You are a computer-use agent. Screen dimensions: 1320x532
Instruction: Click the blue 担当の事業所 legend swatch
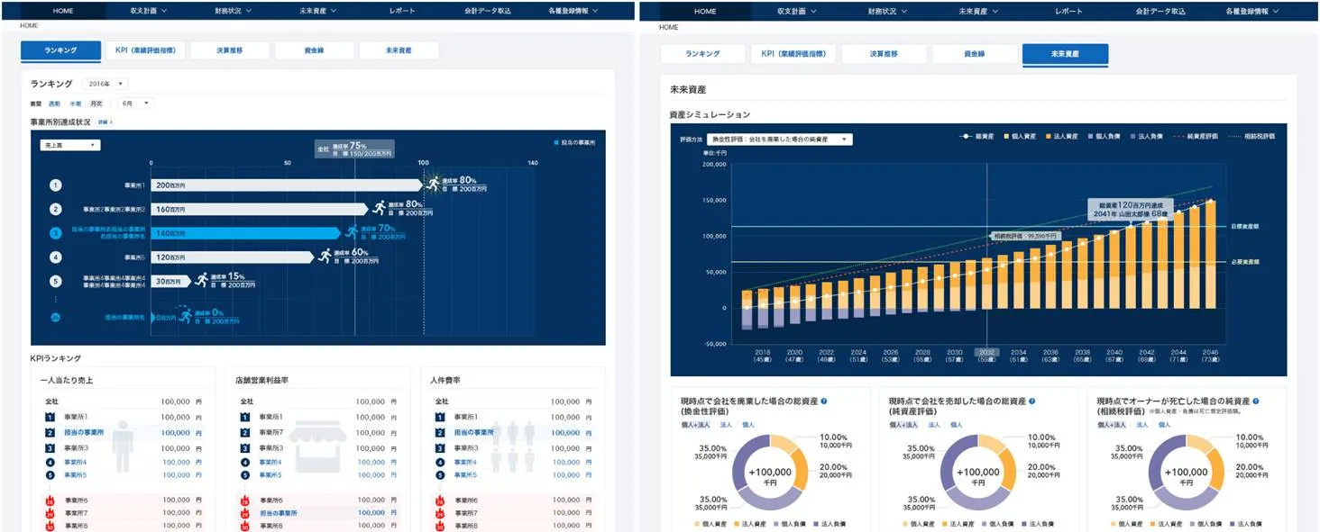coord(556,142)
